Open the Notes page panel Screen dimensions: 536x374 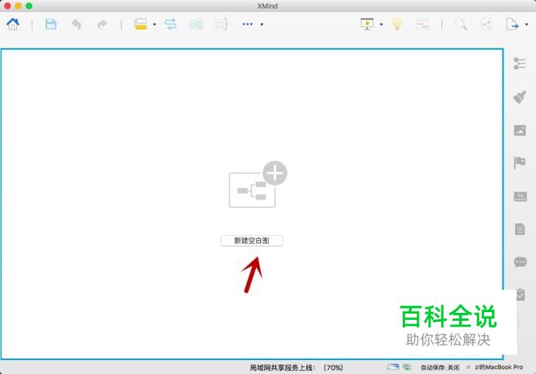(x=520, y=229)
